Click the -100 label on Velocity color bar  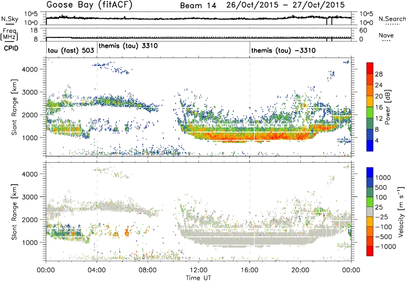click(384, 227)
